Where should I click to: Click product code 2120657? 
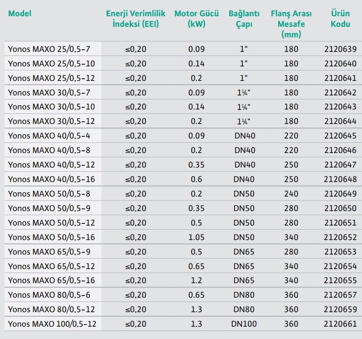click(x=340, y=295)
